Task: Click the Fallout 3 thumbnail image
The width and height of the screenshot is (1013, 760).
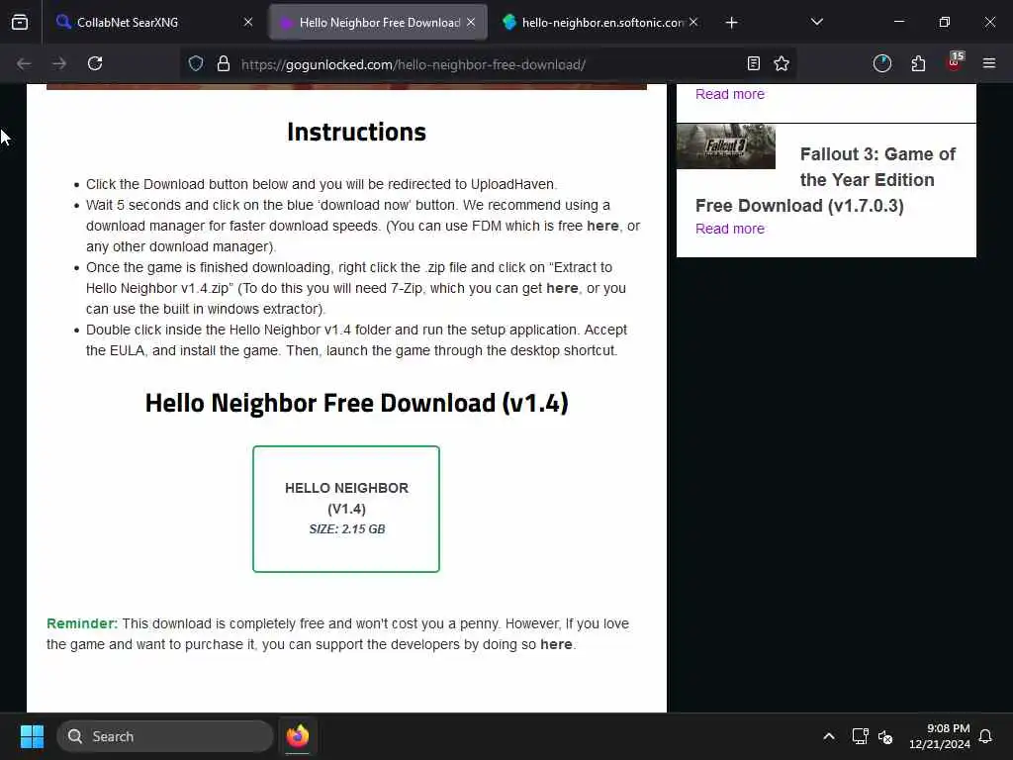Action: [725, 146]
